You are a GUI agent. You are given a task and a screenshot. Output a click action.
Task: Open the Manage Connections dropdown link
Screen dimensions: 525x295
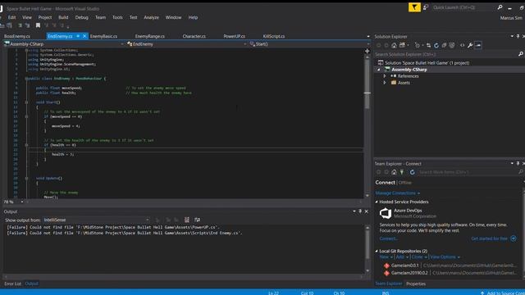pyautogui.click(x=397, y=193)
